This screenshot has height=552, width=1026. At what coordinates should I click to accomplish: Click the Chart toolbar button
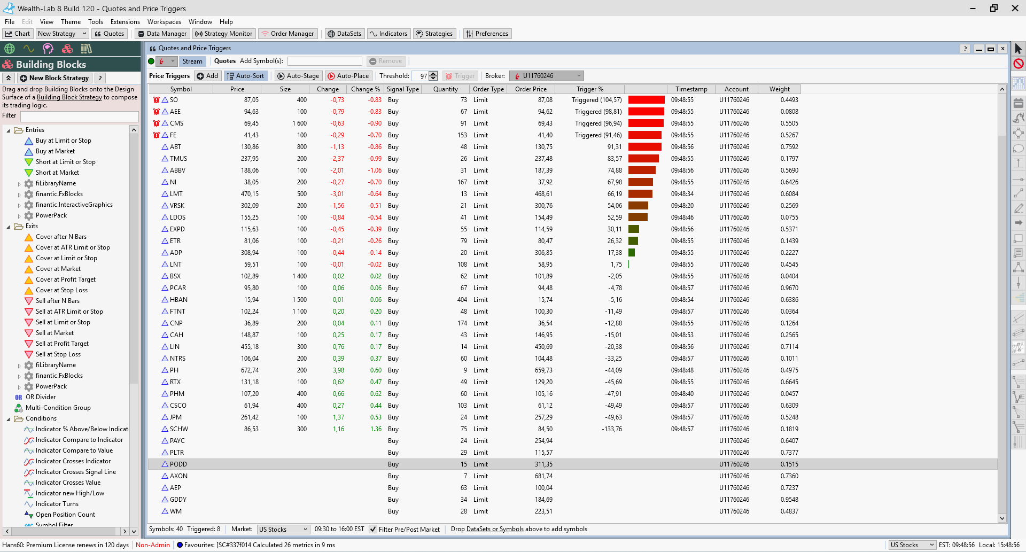18,34
